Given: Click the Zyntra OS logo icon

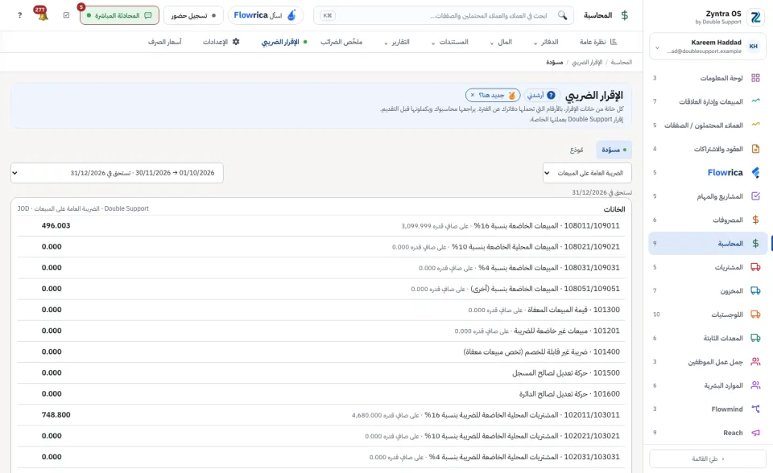Looking at the screenshot, I should tap(755, 18).
